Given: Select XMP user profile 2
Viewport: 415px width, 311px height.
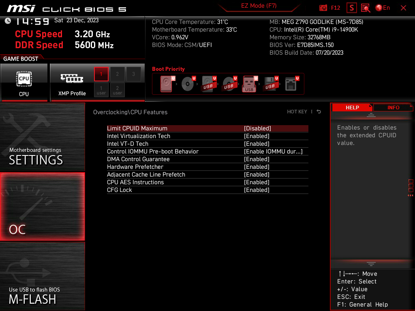Looking at the screenshot, I should 117,90.
